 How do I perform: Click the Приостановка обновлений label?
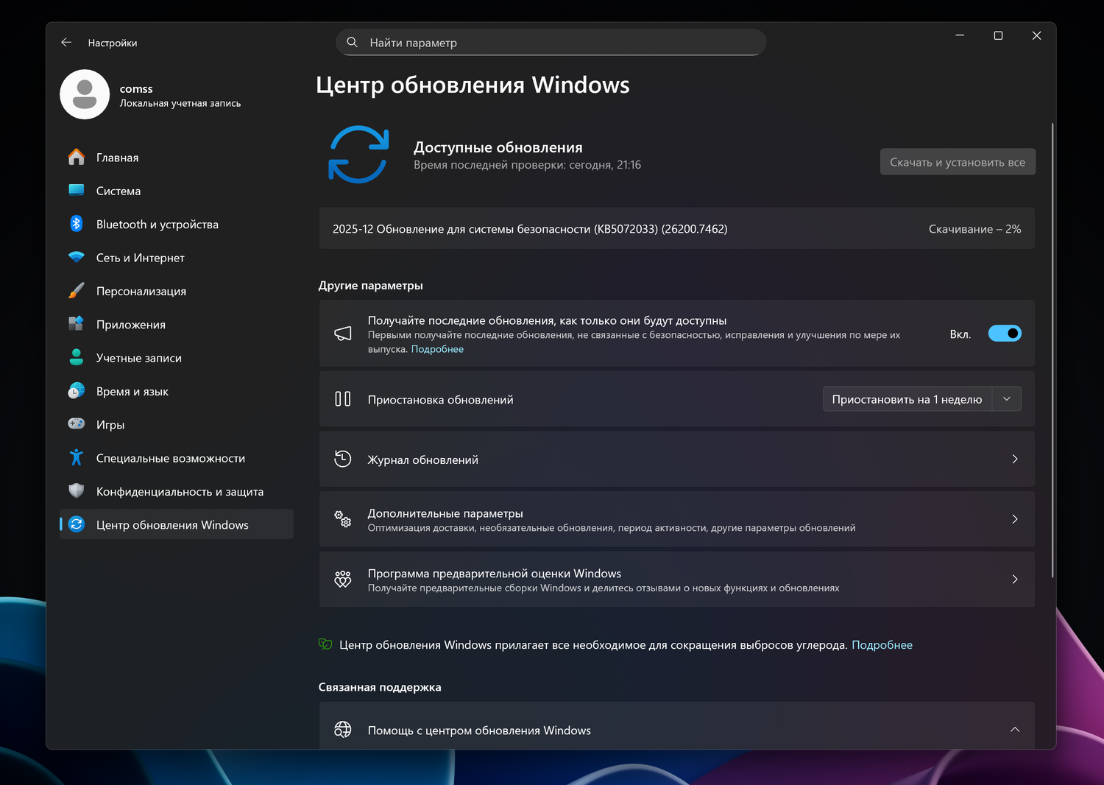[x=441, y=400]
